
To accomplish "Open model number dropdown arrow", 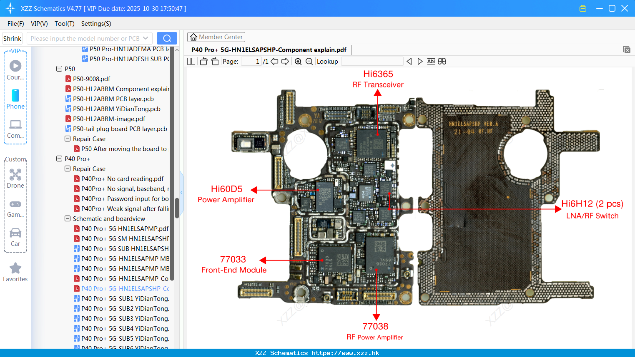I will click(x=146, y=38).
